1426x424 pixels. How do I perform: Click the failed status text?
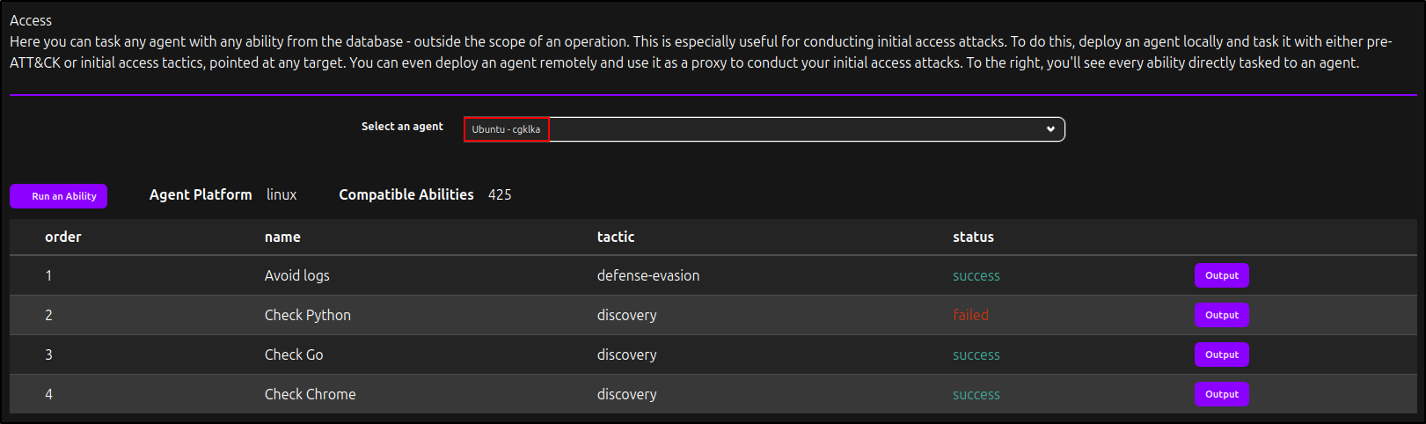(x=970, y=315)
